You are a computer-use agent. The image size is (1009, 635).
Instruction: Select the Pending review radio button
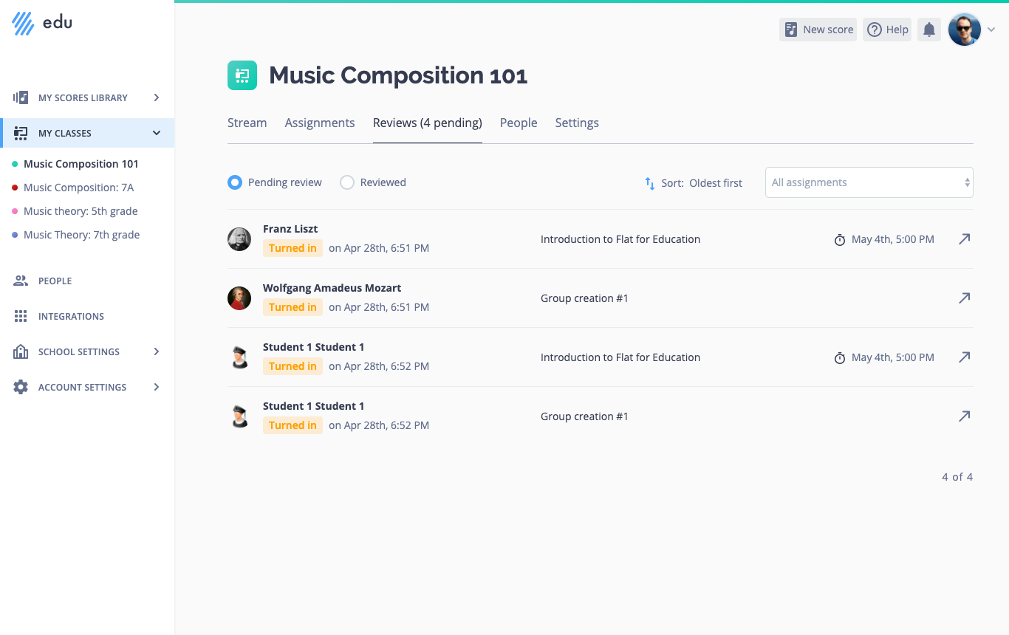pos(235,182)
